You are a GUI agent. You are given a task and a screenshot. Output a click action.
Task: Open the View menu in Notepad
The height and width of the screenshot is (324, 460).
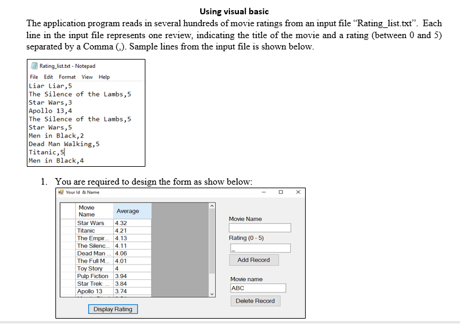tap(87, 77)
